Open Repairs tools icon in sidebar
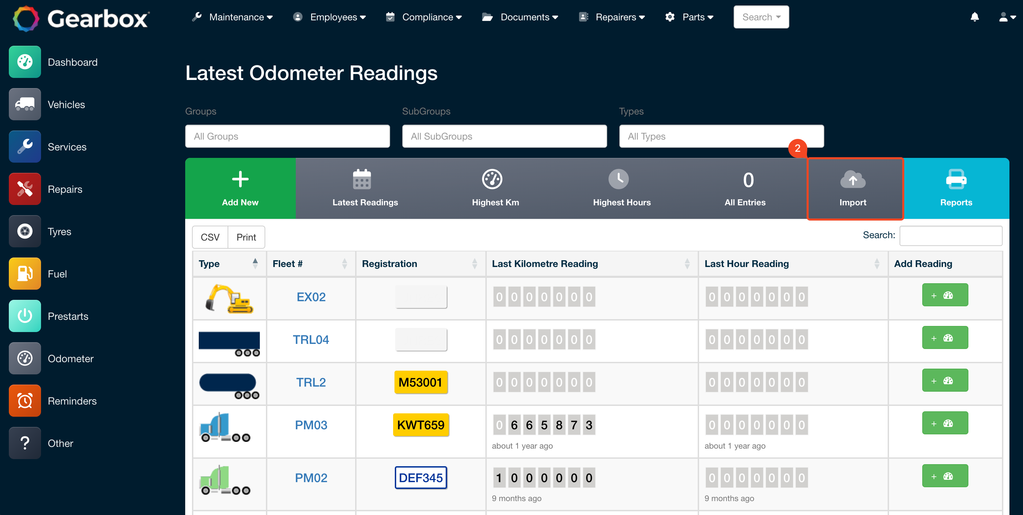The image size is (1023, 515). click(x=25, y=189)
